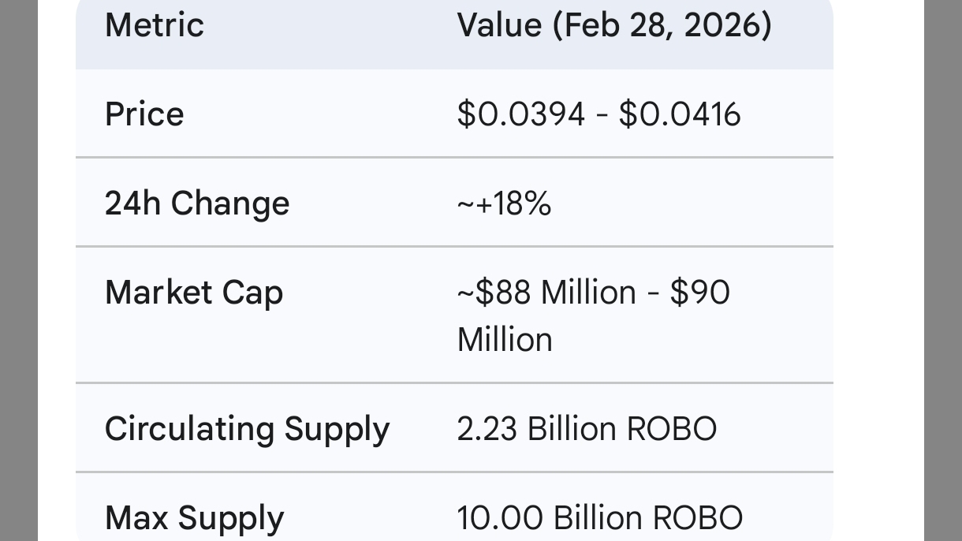Select the Market Cap row label
This screenshot has height=541, width=962.
pyautogui.click(x=194, y=293)
